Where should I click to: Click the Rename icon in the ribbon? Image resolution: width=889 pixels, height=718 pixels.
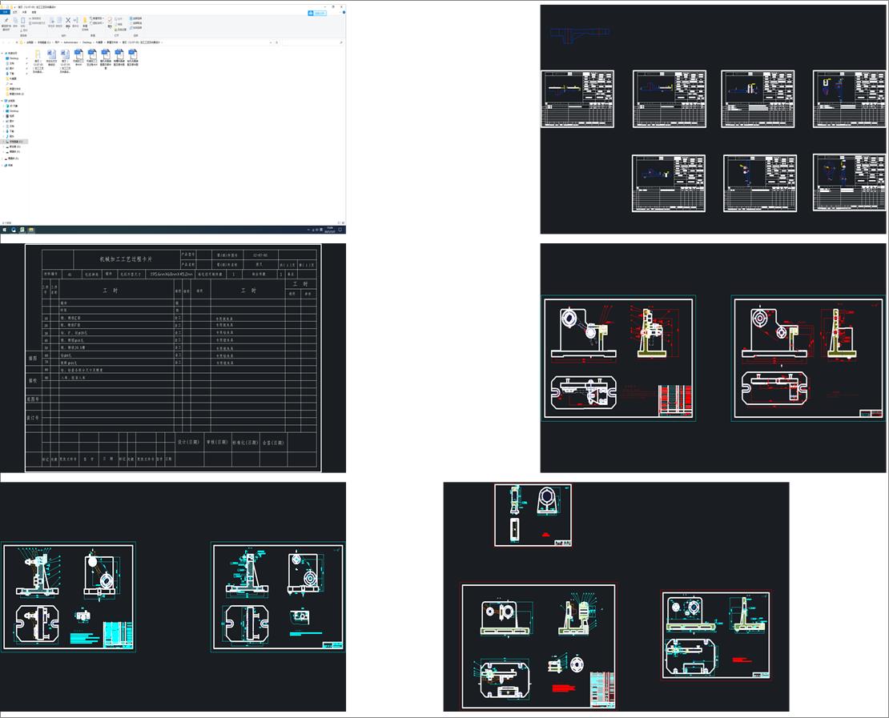tap(75, 22)
